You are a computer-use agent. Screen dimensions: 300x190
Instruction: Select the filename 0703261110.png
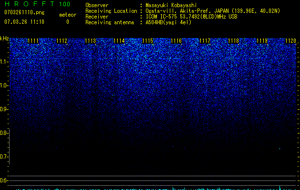tap(24, 12)
